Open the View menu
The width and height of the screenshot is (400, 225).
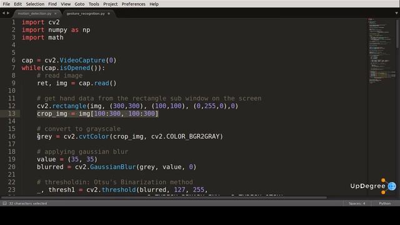coord(66,4)
